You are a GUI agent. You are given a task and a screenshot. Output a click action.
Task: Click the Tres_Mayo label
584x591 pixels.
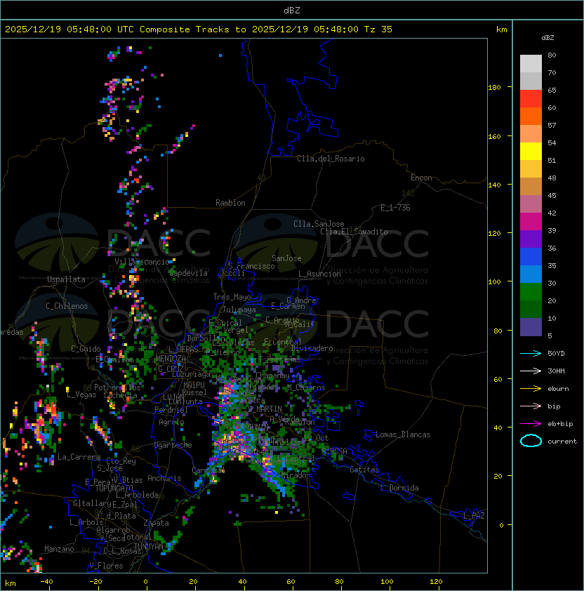tap(232, 297)
